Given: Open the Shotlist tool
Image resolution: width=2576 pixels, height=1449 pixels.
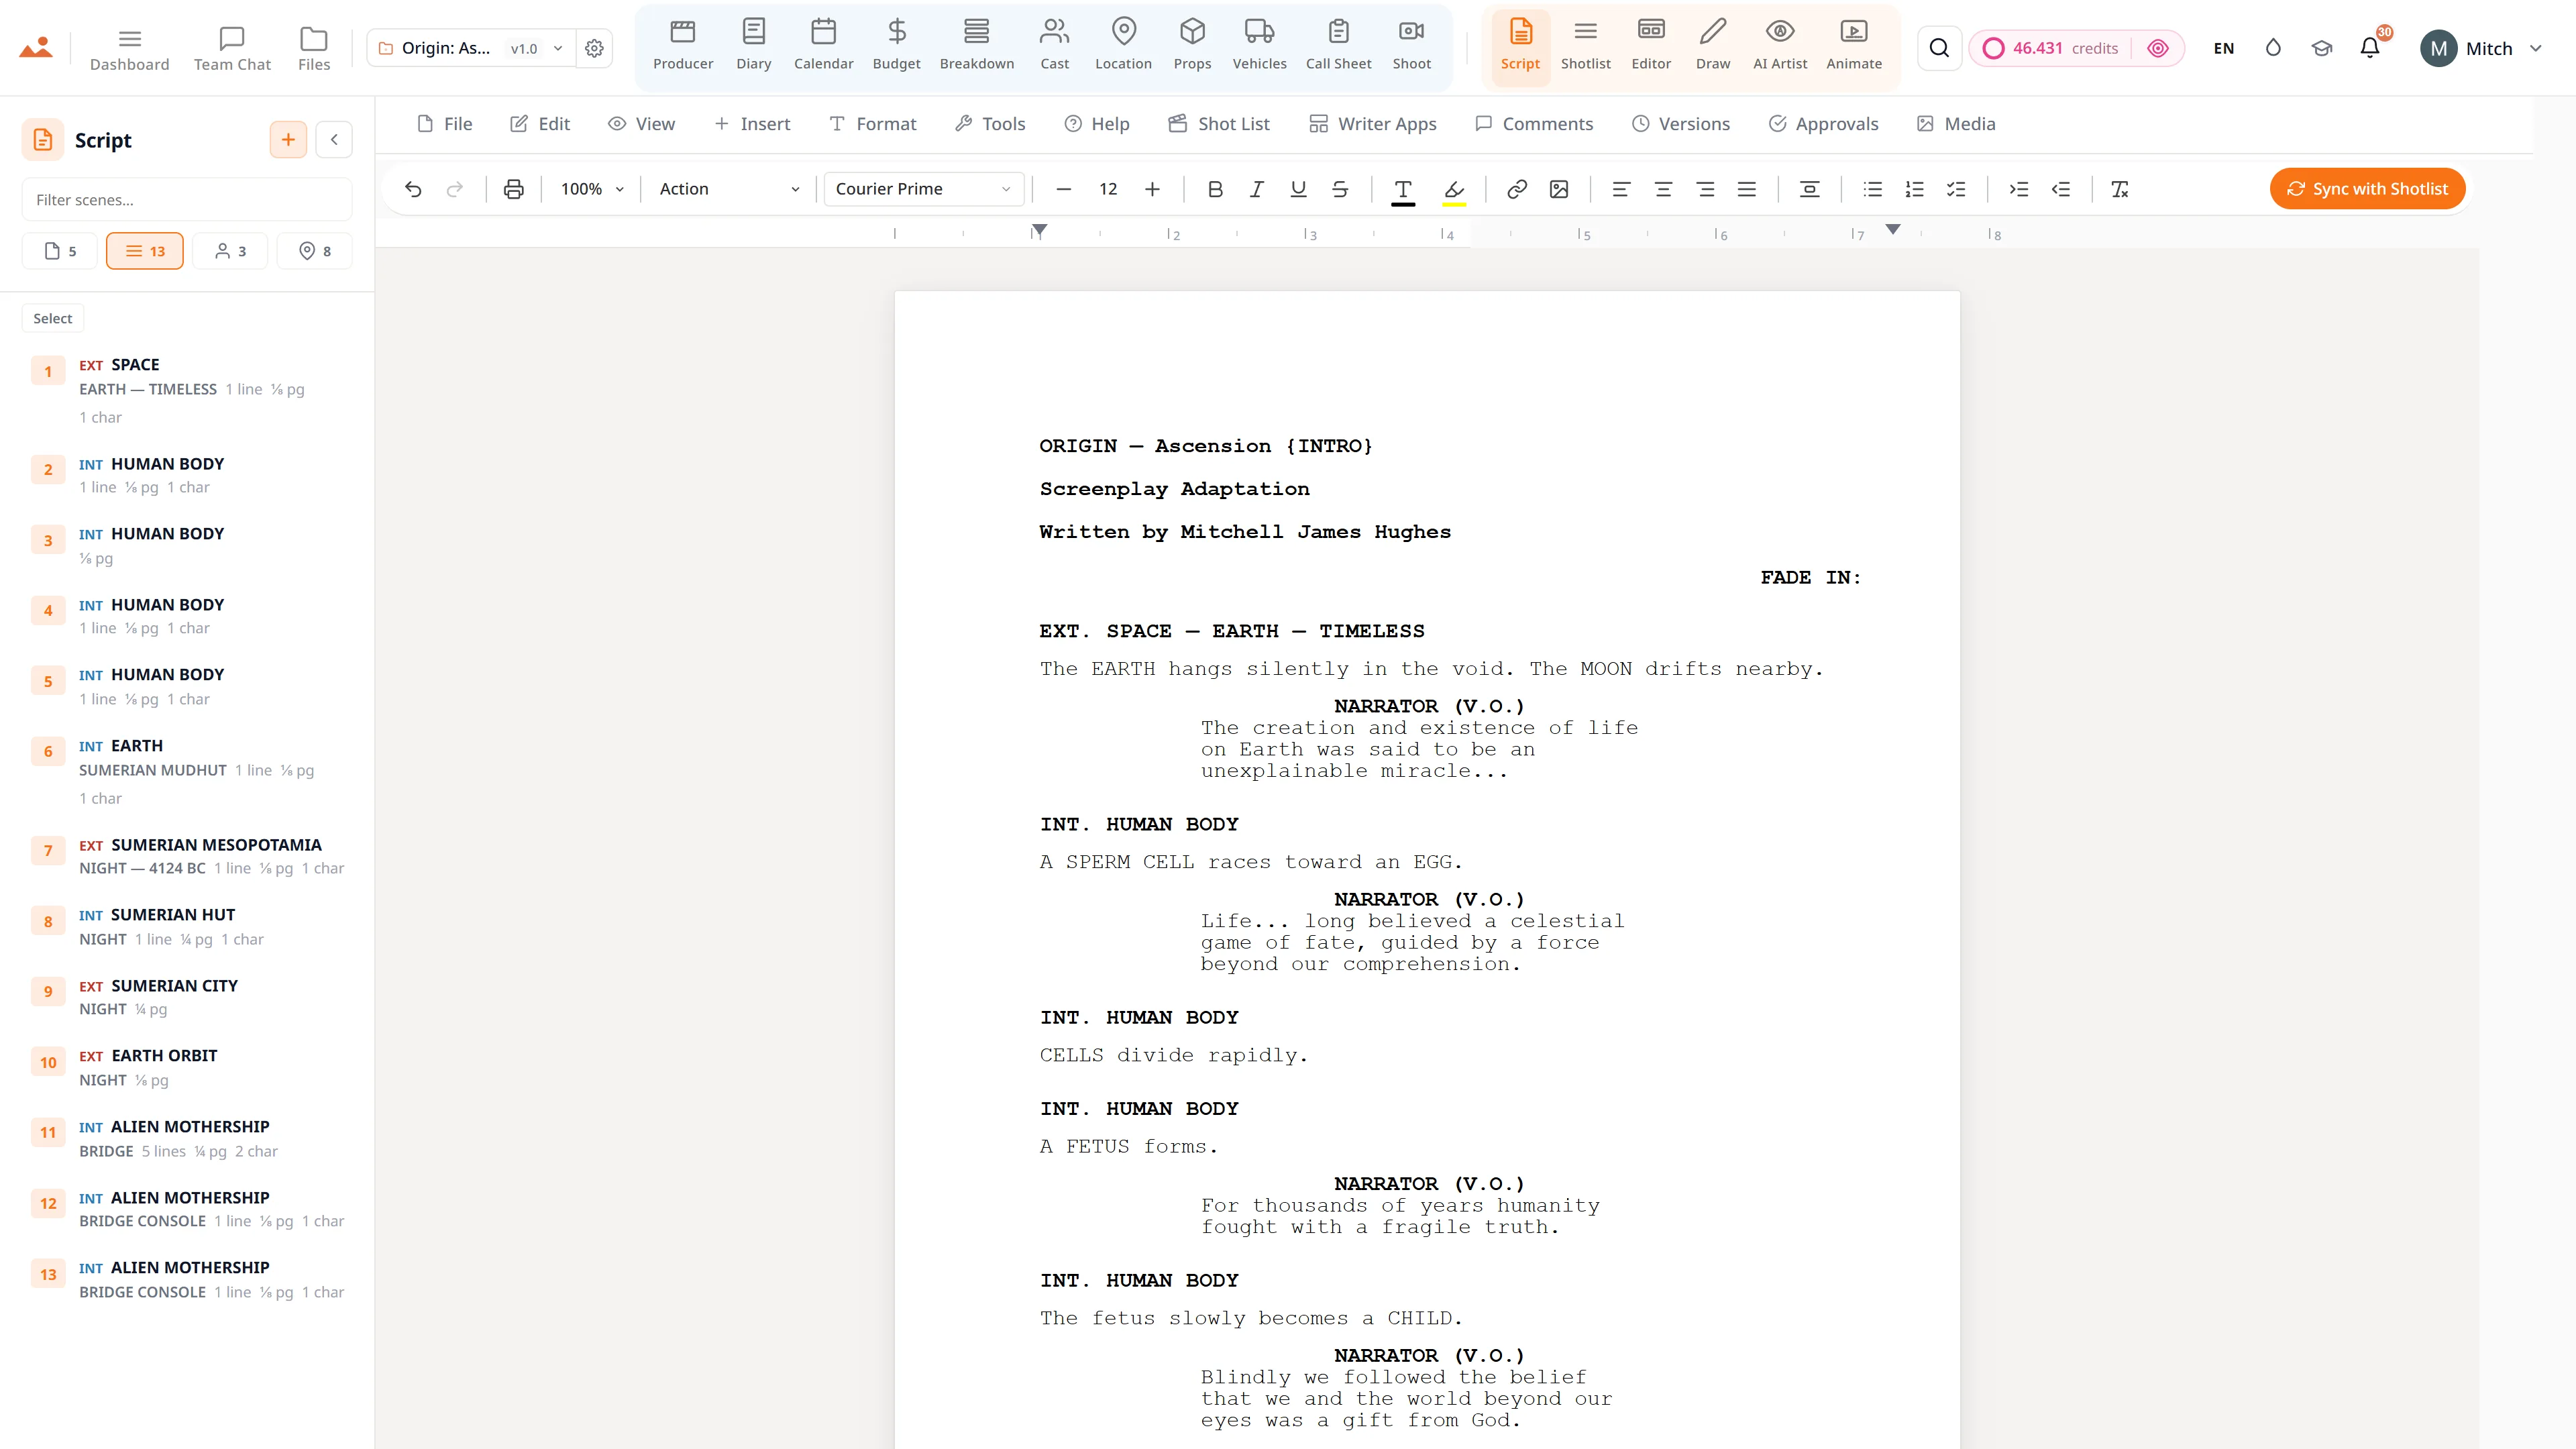Looking at the screenshot, I should (x=1586, y=47).
